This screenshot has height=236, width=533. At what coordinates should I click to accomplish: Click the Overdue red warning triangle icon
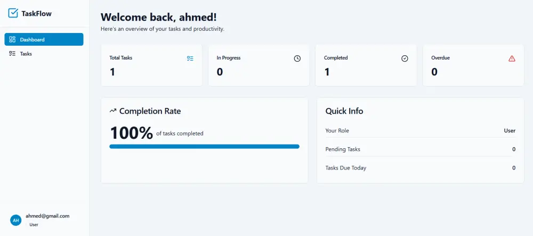pos(512,58)
